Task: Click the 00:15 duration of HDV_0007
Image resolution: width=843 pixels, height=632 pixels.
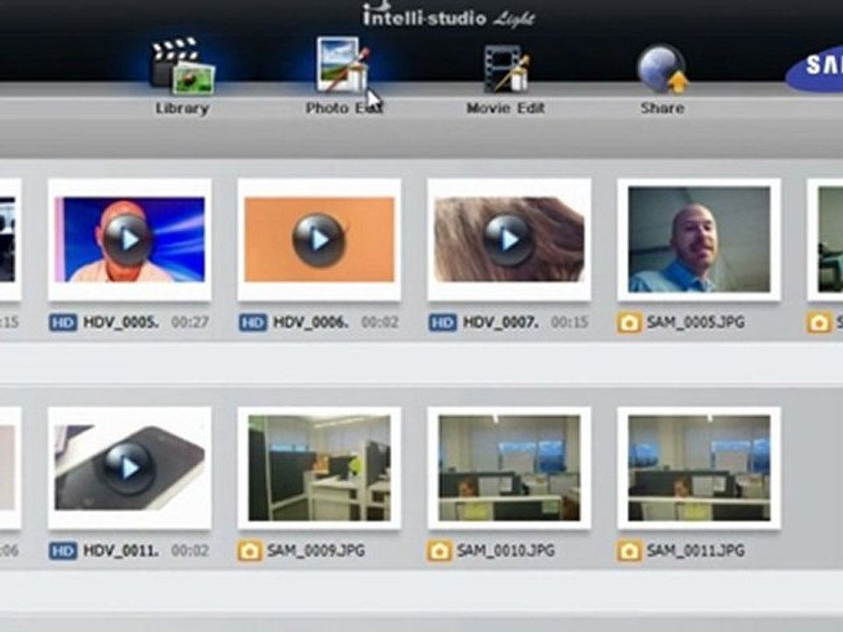Action: [x=570, y=322]
